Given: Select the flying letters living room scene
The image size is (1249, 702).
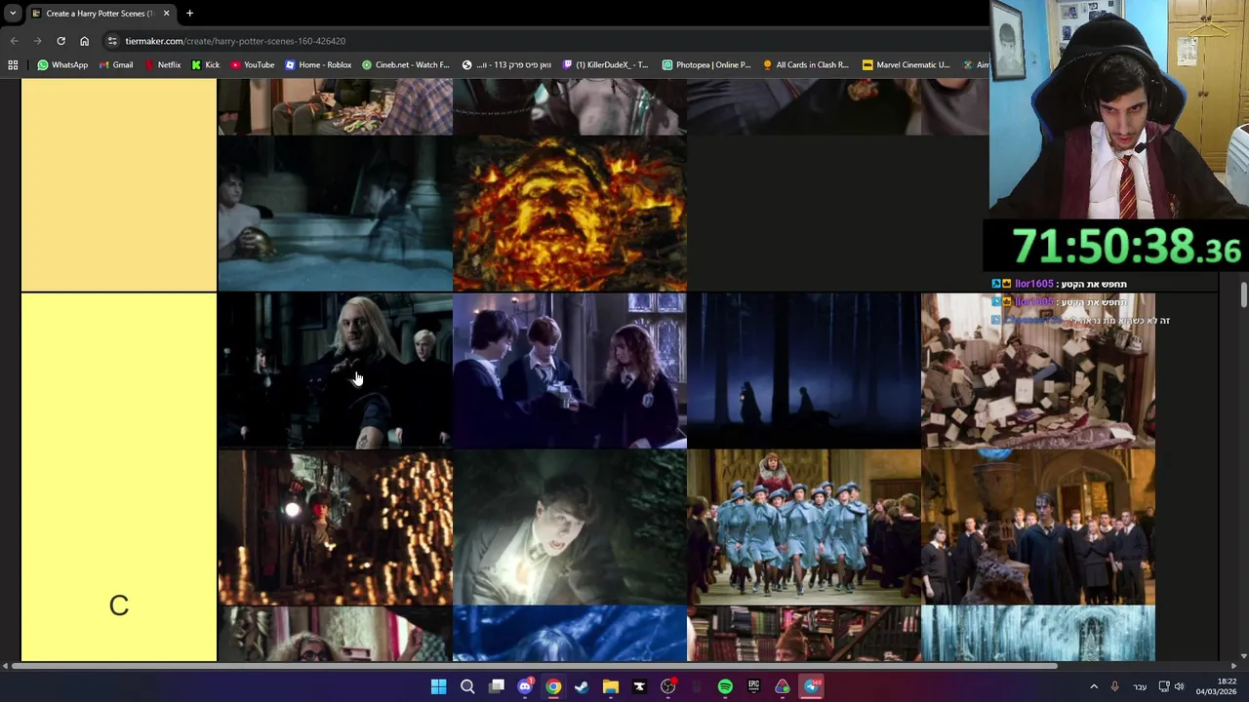Looking at the screenshot, I should (x=1038, y=370).
